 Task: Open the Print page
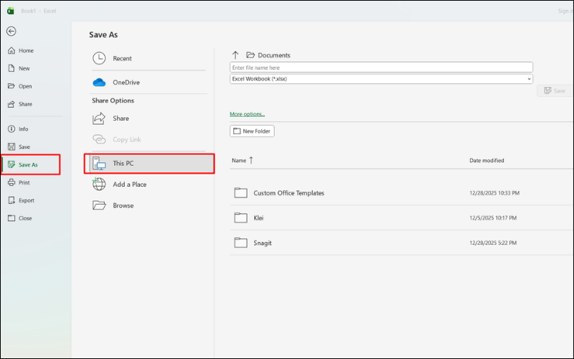point(19,182)
